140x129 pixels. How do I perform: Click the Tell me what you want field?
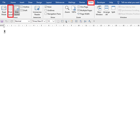(x=130, y=2)
